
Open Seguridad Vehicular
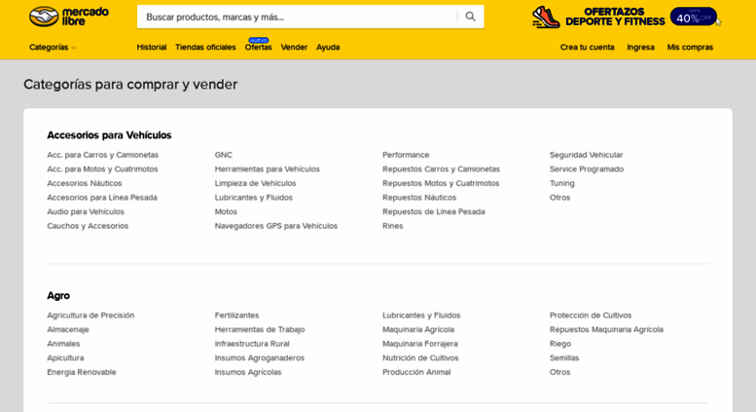pos(587,155)
